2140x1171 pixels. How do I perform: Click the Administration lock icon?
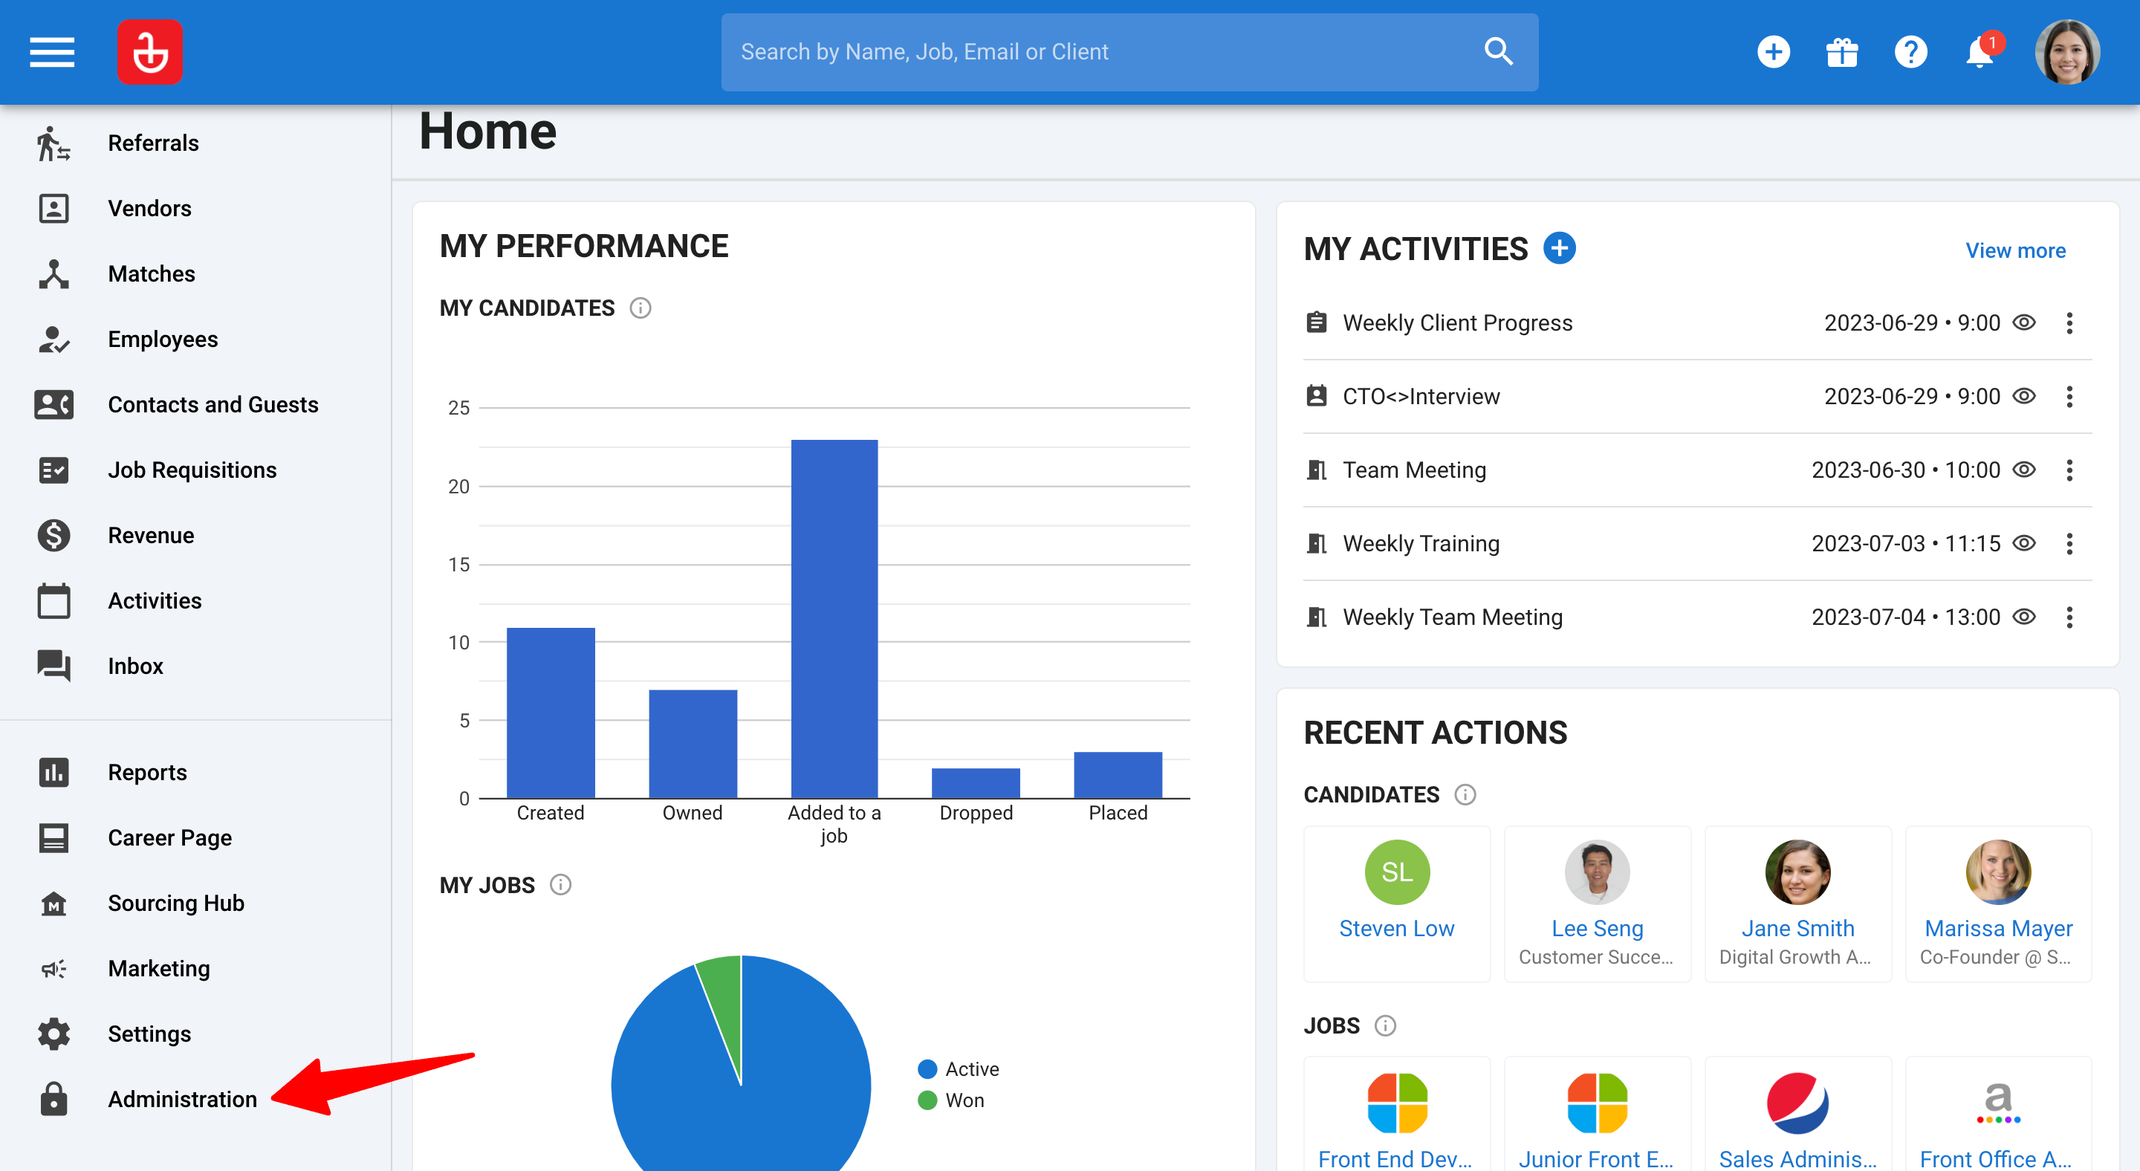53,1100
